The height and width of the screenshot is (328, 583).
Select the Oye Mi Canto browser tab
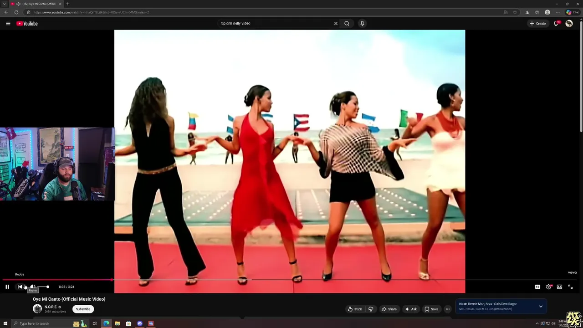point(36,4)
